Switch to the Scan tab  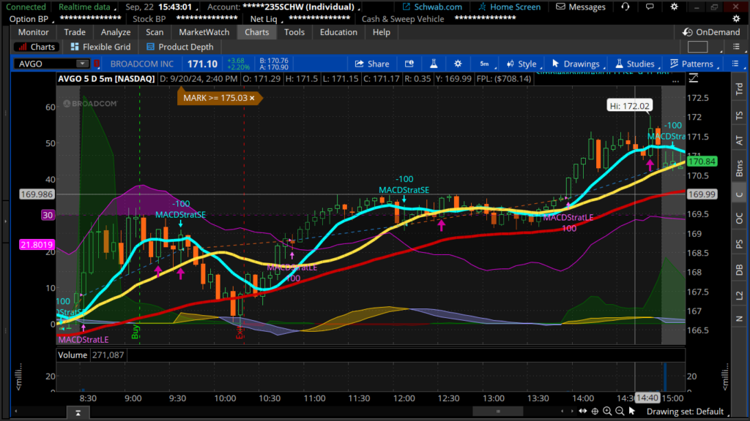coord(155,32)
